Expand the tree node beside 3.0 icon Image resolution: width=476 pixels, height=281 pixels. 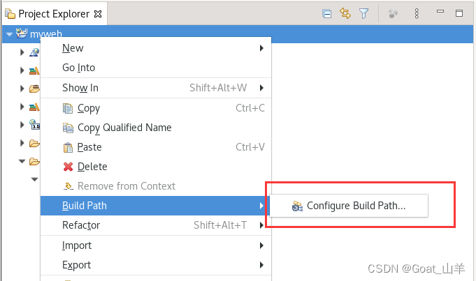[22, 125]
